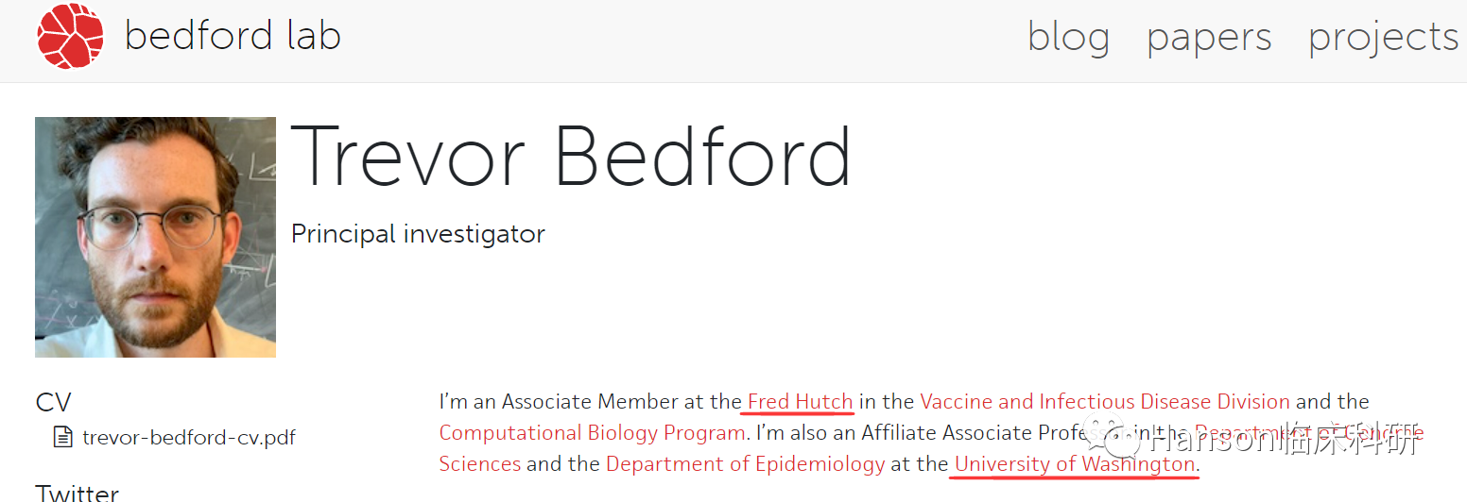Click the Principal investigator subtitle
The width and height of the screenshot is (1467, 502).
click(x=418, y=234)
